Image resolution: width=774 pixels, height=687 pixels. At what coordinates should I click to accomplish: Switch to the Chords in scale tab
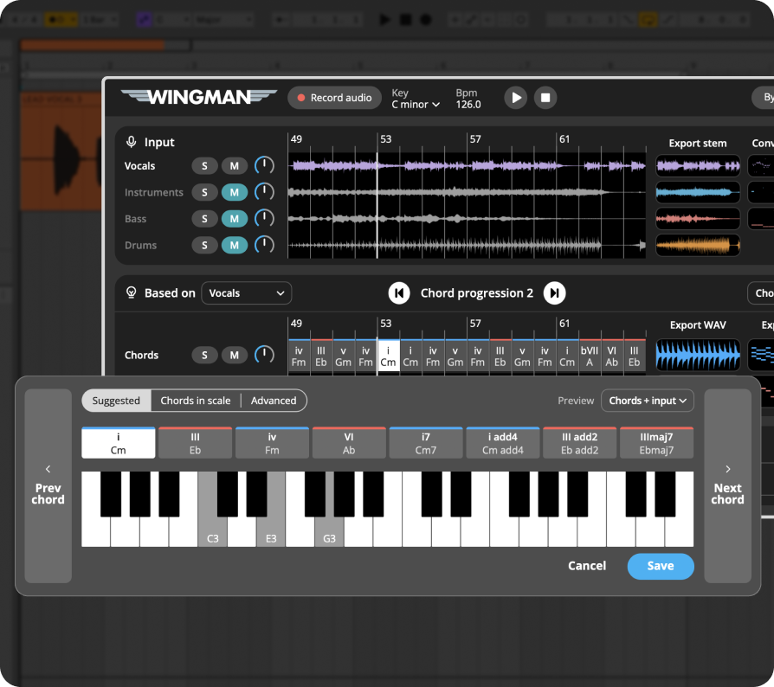coord(194,401)
